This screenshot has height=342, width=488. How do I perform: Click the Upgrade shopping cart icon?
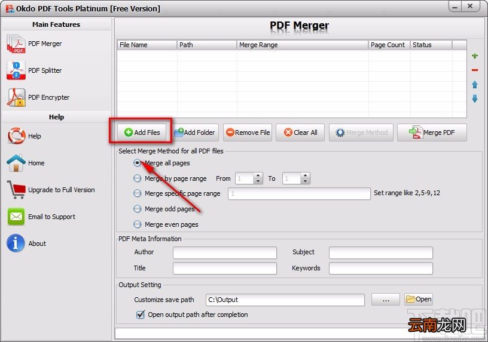[x=16, y=189]
